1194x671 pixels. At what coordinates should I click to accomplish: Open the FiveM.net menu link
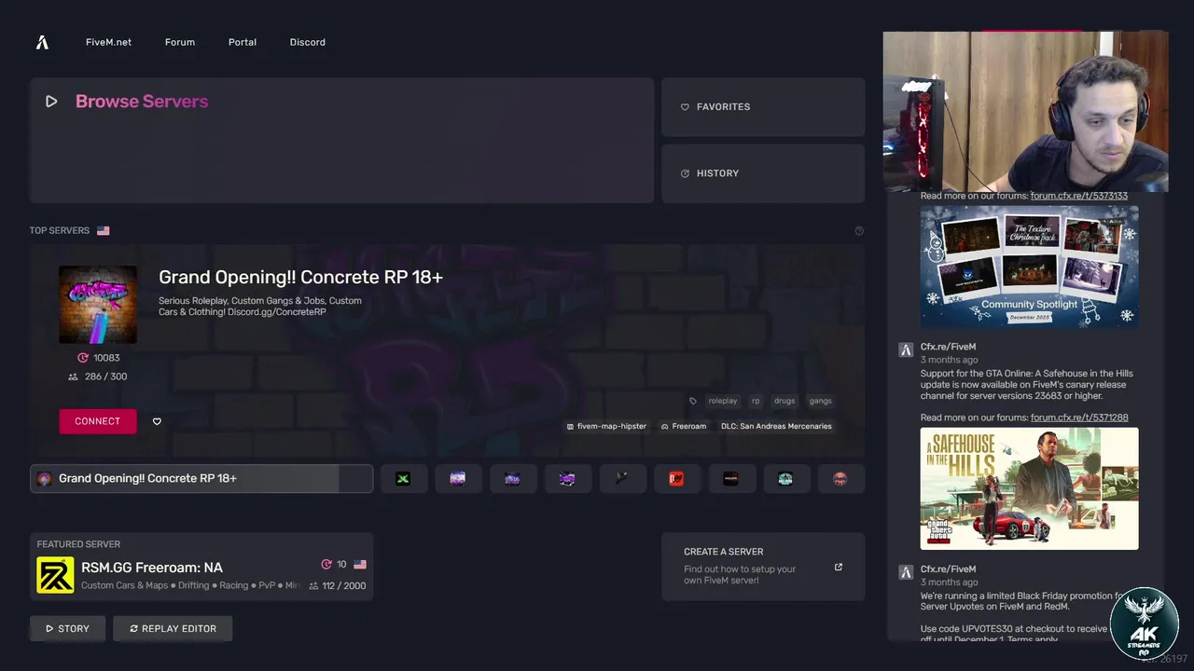click(108, 42)
